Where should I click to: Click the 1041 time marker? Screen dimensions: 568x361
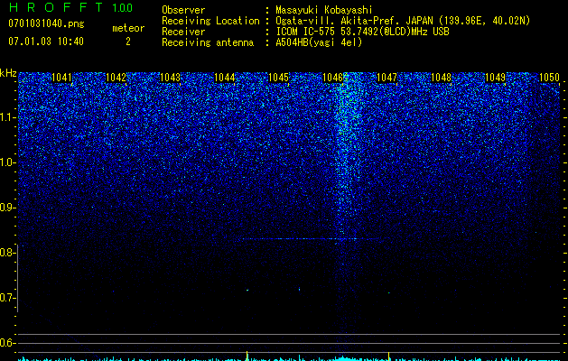coord(61,78)
